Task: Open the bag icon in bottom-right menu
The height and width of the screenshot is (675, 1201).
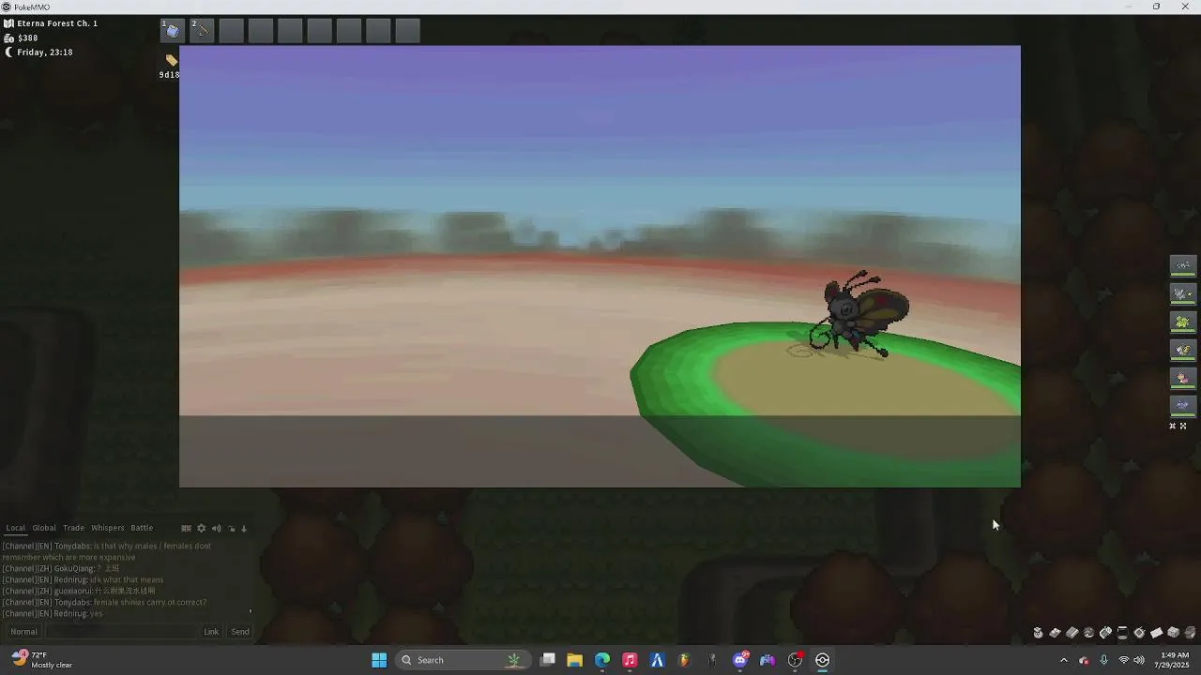Action: pyautogui.click(x=1039, y=633)
